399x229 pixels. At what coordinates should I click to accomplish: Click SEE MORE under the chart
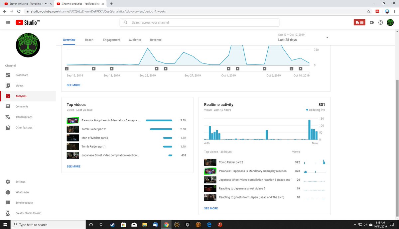tap(73, 85)
